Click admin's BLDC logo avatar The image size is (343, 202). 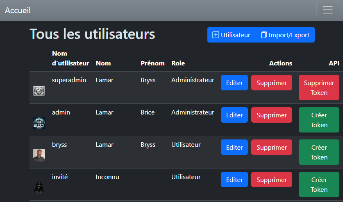[39, 123]
